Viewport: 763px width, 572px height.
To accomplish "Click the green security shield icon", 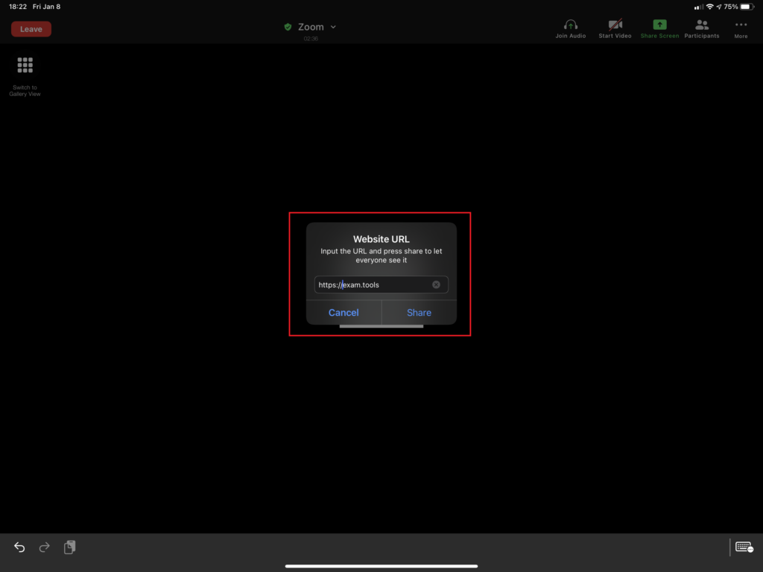I will pos(288,27).
